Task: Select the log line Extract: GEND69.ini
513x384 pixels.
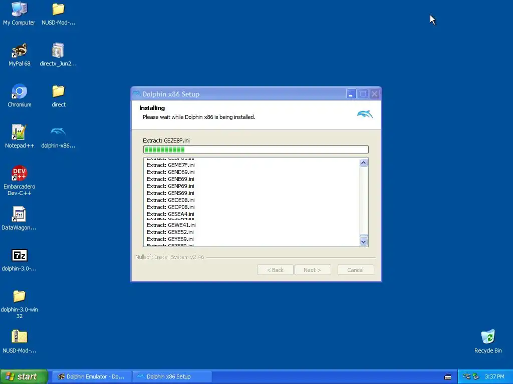Action: (171, 172)
